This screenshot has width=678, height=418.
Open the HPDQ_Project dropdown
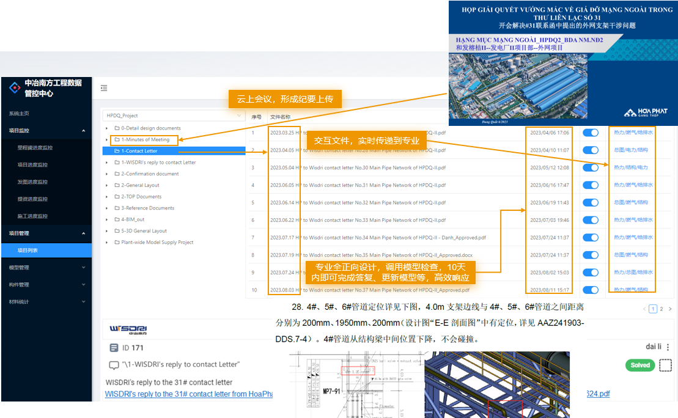pos(174,116)
